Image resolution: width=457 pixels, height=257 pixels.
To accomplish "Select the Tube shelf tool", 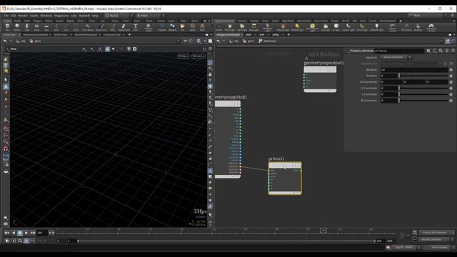I will pyautogui.click(x=27, y=27).
